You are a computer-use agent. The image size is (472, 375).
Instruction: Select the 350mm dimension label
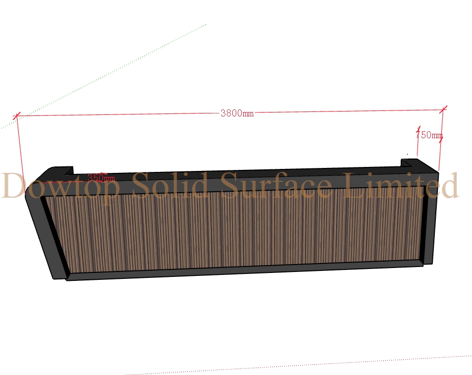click(101, 178)
